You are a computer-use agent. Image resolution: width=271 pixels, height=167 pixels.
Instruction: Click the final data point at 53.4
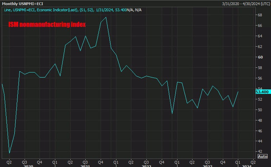(238, 92)
